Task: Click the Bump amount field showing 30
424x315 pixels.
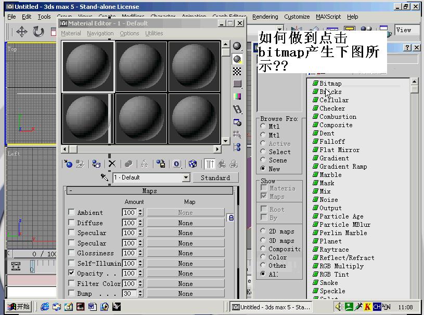Action: pos(130,293)
